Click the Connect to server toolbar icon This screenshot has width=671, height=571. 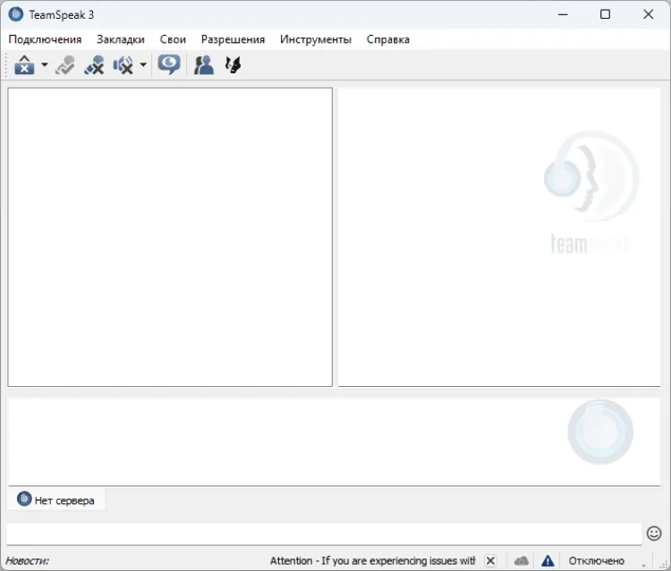click(24, 65)
